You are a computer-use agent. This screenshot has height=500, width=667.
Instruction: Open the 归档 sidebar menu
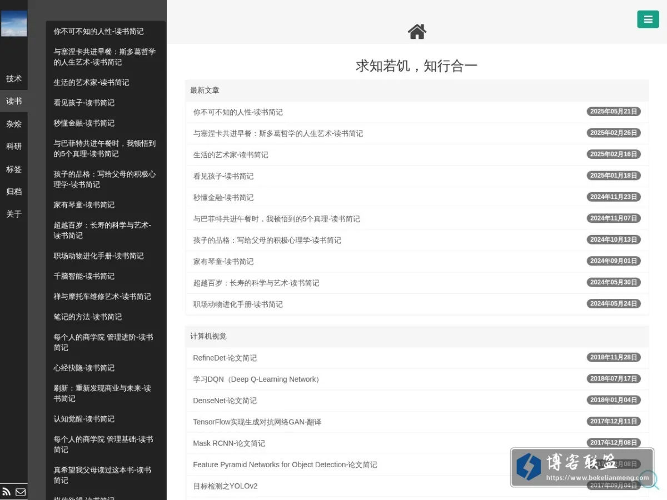pos(14,191)
